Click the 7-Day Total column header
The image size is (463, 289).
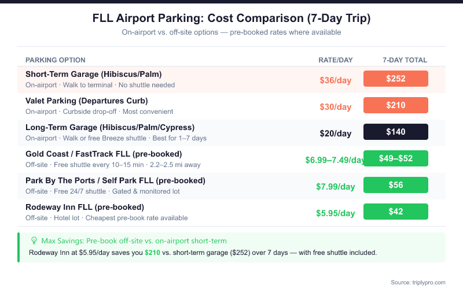405,60
